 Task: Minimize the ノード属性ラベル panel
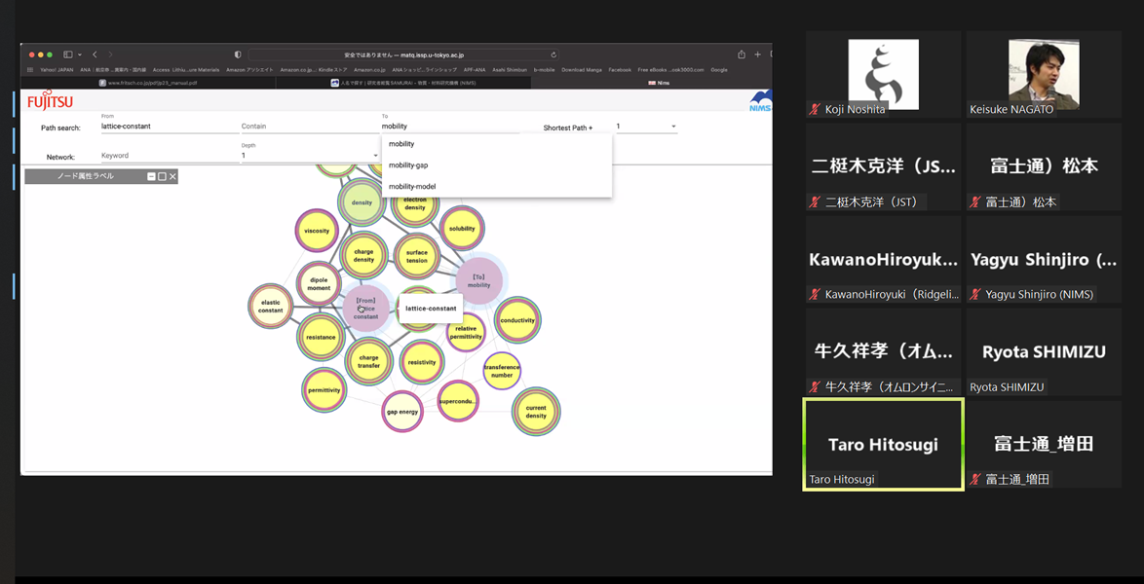pyautogui.click(x=152, y=176)
